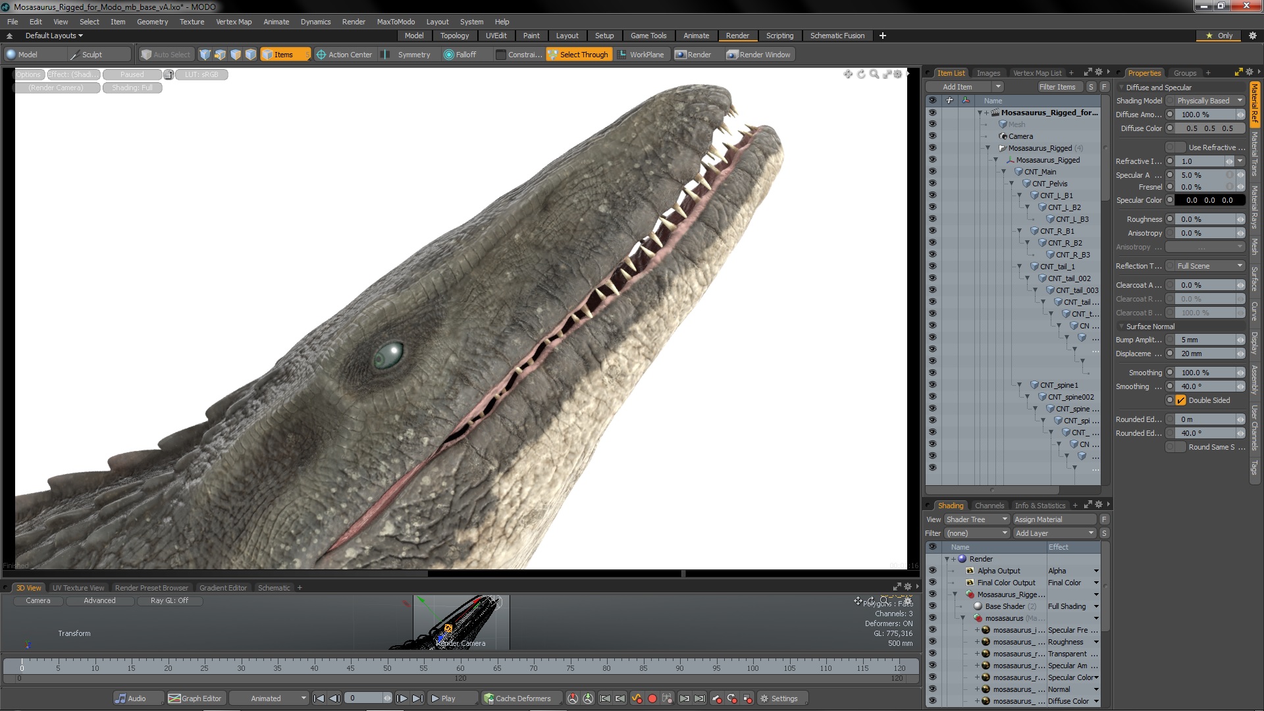Open the Filter (none) dropdown
1264x711 pixels.
tap(977, 533)
